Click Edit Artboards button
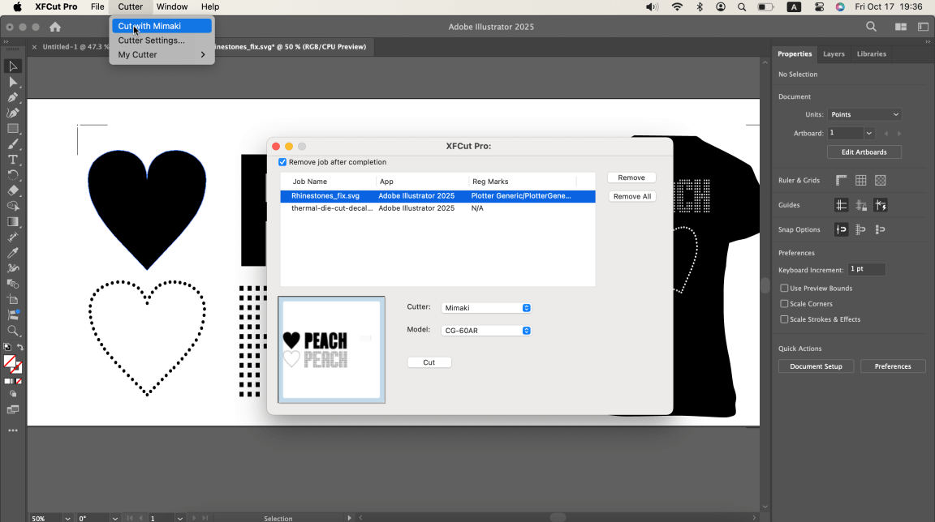935x522 pixels. pyautogui.click(x=864, y=152)
